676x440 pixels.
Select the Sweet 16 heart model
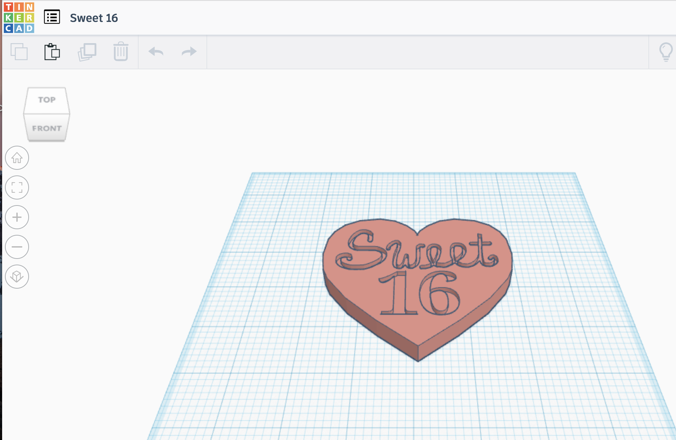tap(417, 290)
